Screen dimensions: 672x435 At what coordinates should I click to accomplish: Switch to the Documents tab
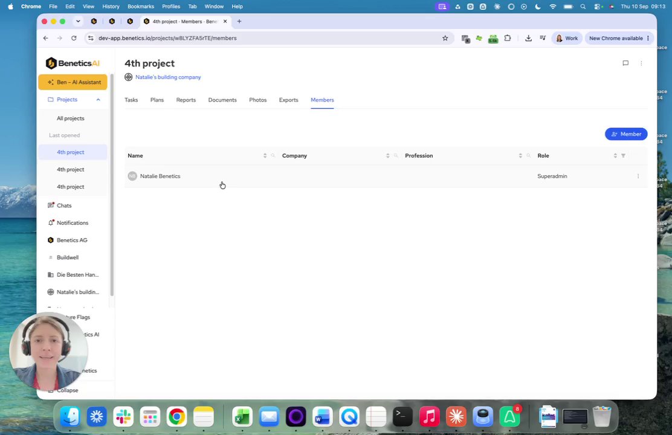tap(222, 100)
